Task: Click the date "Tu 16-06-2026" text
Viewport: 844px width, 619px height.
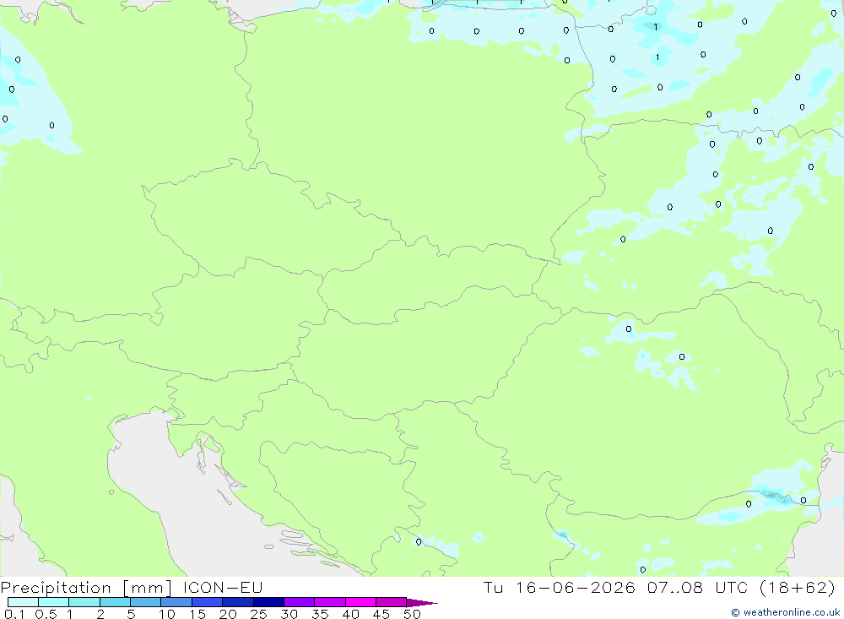Action: pyautogui.click(x=560, y=587)
